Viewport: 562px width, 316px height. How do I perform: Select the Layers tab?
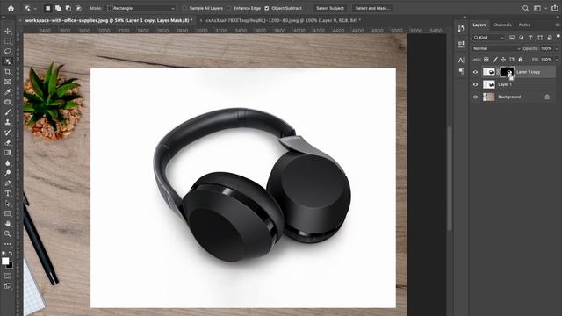479,25
